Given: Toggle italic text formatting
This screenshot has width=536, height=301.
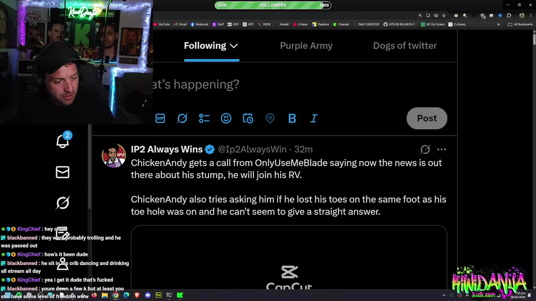Looking at the screenshot, I should [x=314, y=118].
